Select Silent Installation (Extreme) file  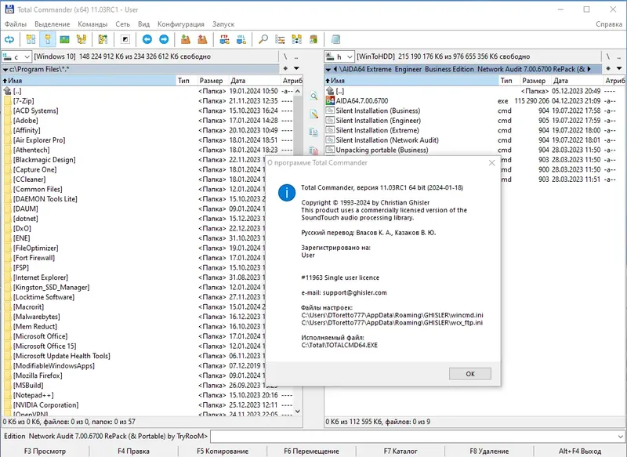377,130
